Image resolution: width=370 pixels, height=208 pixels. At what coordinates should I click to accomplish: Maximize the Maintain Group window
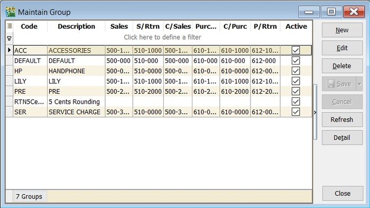331,12
